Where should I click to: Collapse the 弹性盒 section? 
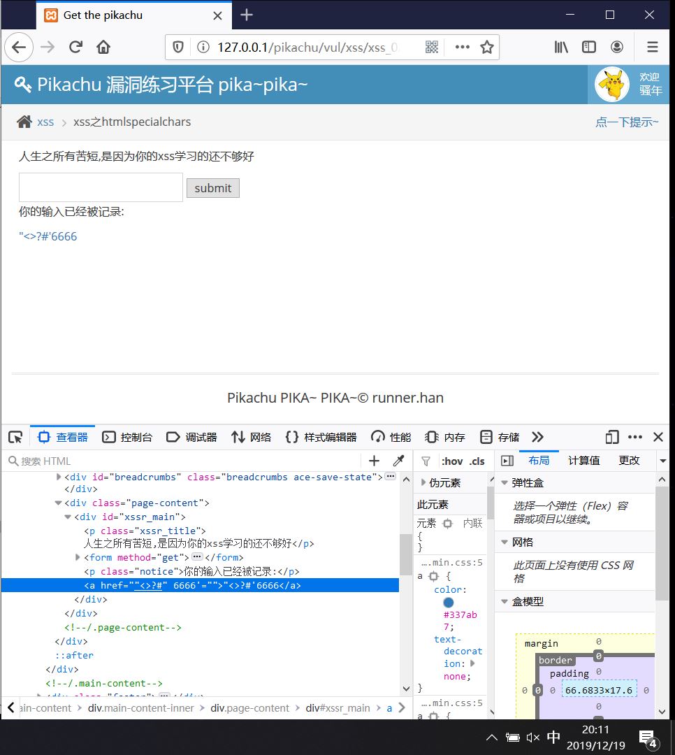pos(504,482)
